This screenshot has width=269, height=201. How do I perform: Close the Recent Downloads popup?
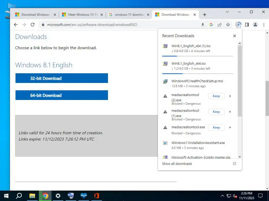(235, 36)
